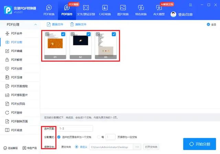Image resolution: width=220 pixels, height=154 pixels.
Task: Click the 清除文件 button
Action: 78,24
